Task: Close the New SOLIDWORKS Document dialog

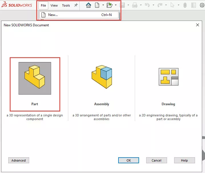Action: 198,25
